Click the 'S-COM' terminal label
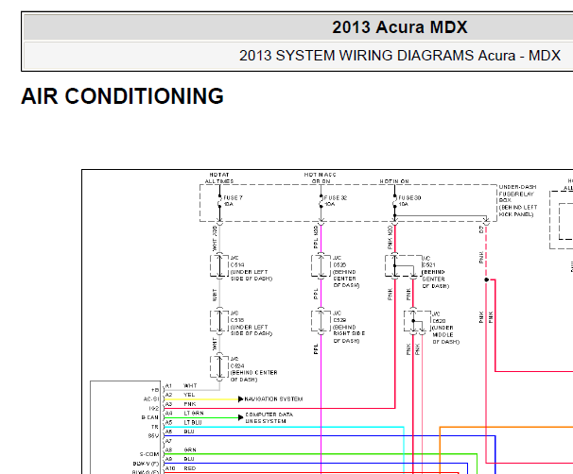Viewport: 573px width, 474px height. pos(149,455)
